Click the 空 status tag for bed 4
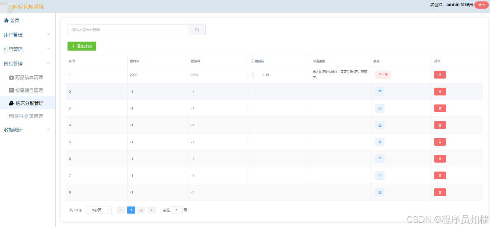490x227 pixels. [x=380, y=125]
